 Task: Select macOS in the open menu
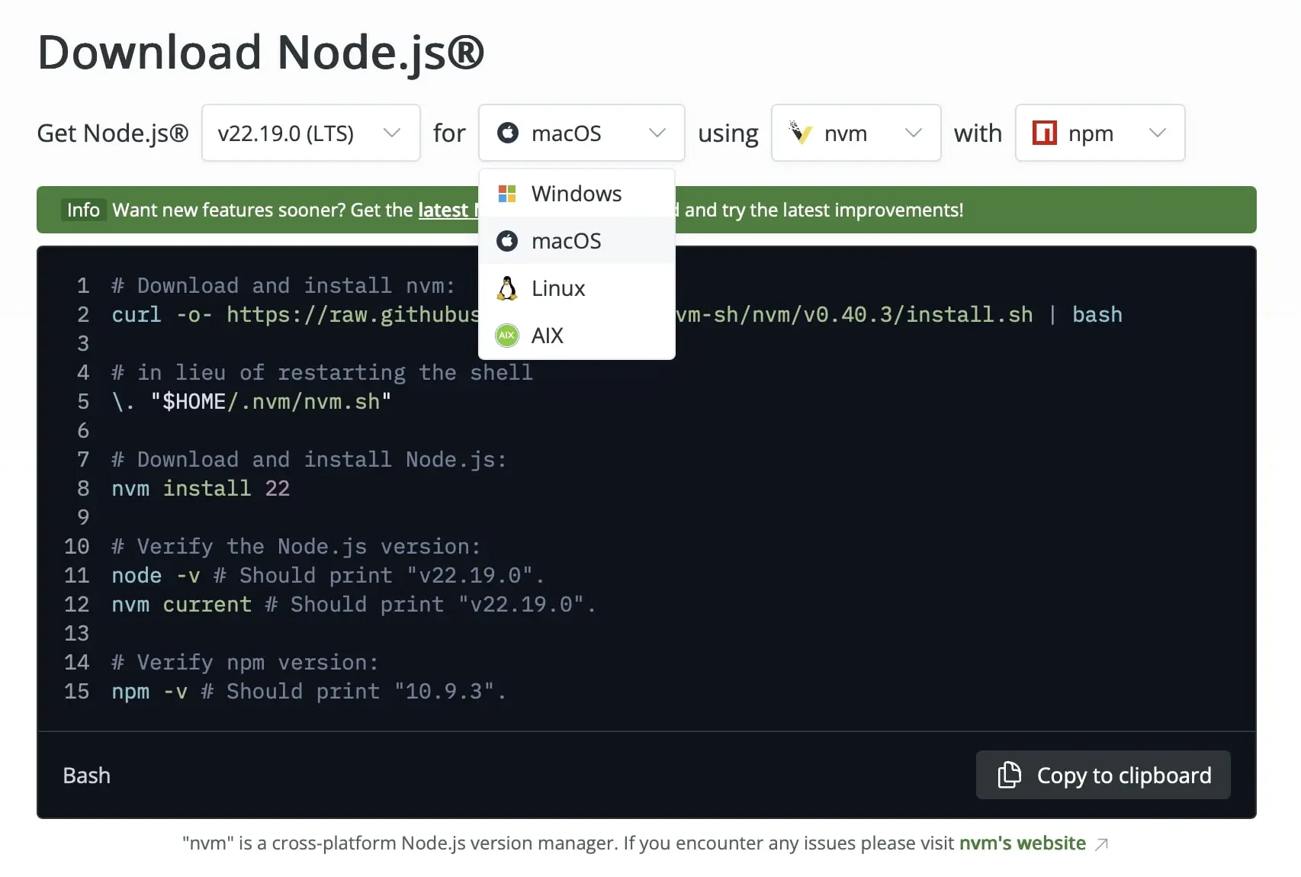click(x=567, y=240)
